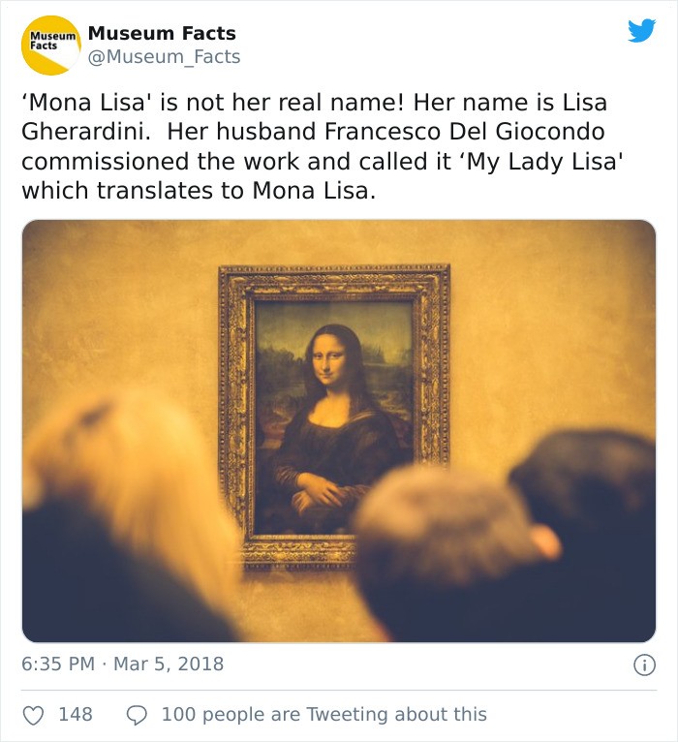
Task: Click the speech bubble reply icon
Action: 138,715
